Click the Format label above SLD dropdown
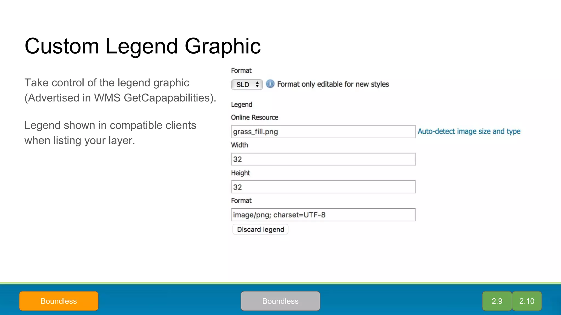This screenshot has height=315, width=561. tap(241, 71)
